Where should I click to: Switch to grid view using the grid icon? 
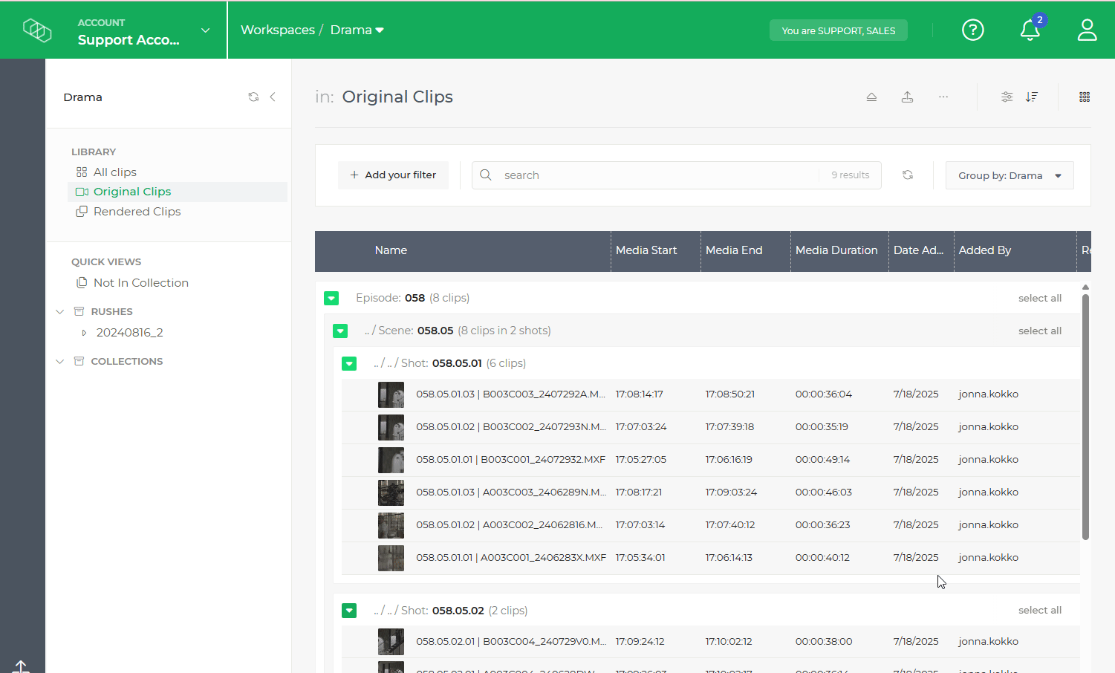[x=1085, y=97]
